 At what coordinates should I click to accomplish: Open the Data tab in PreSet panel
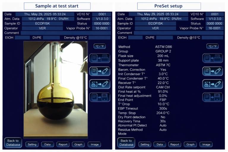coord(160,145)
